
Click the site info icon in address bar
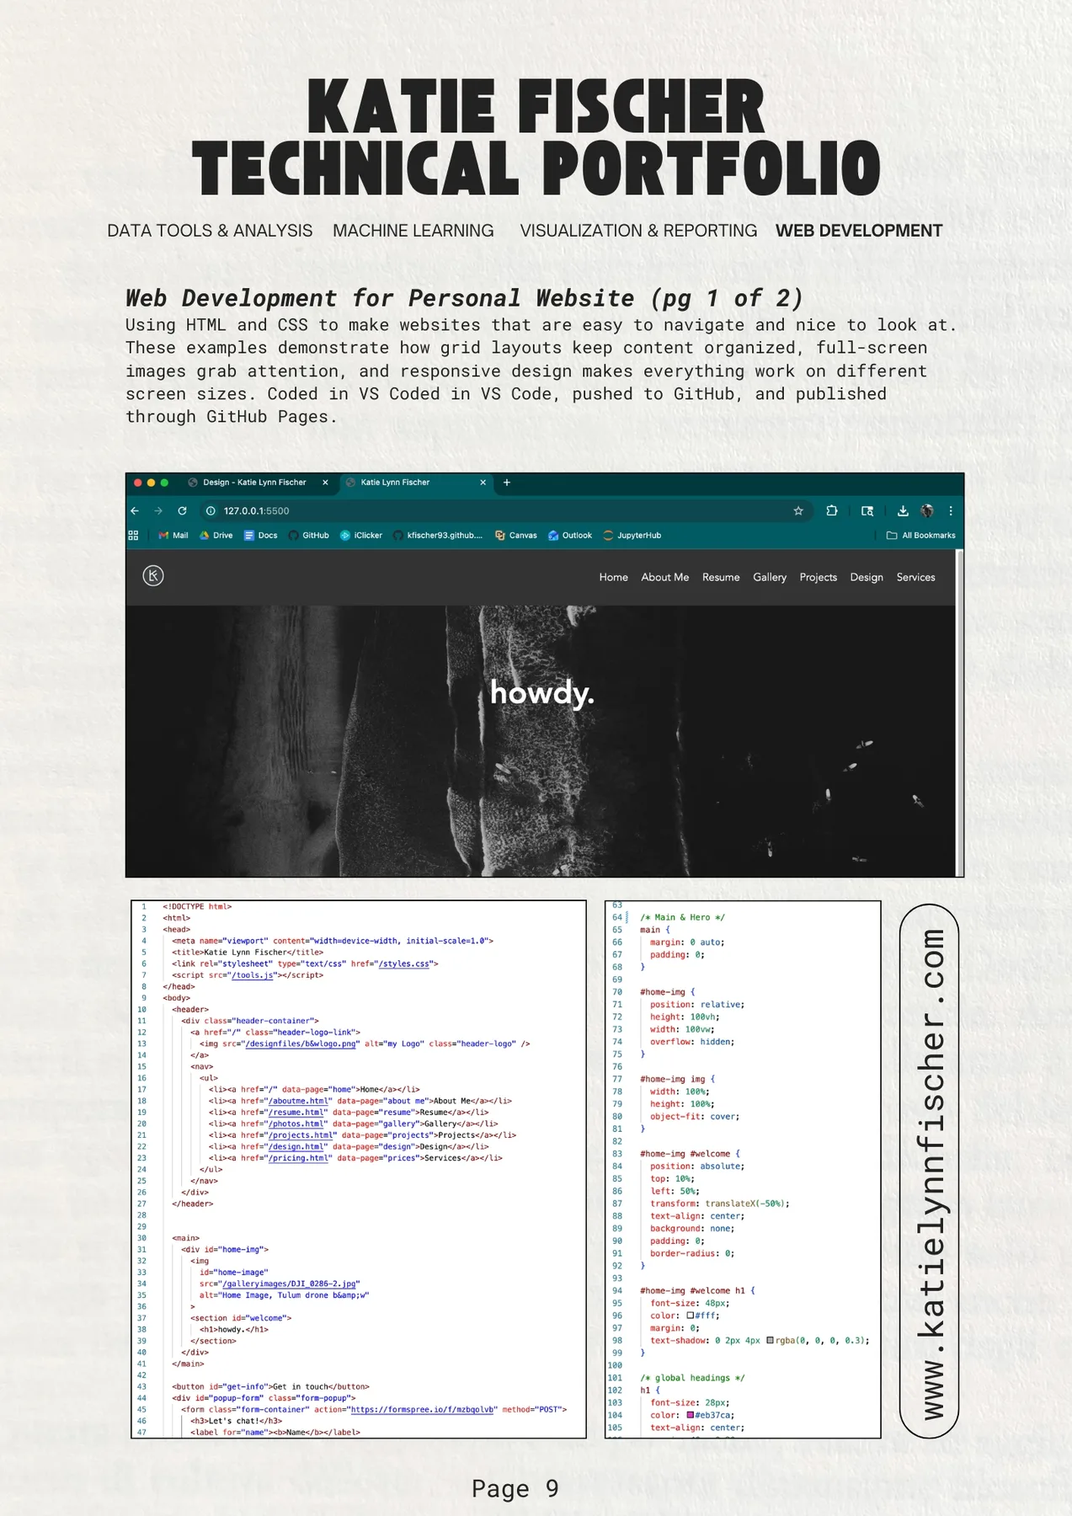tap(211, 510)
